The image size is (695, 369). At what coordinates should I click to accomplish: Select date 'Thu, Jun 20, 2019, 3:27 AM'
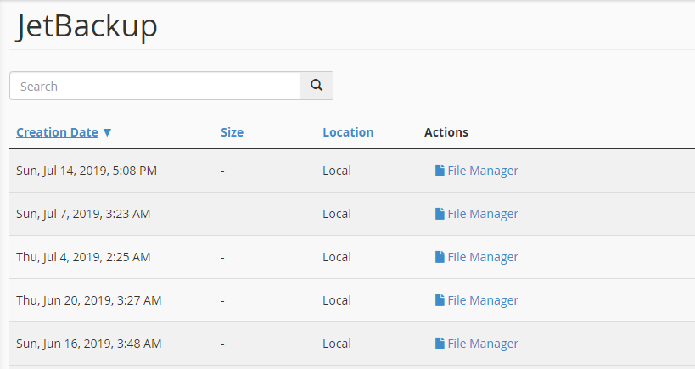88,300
